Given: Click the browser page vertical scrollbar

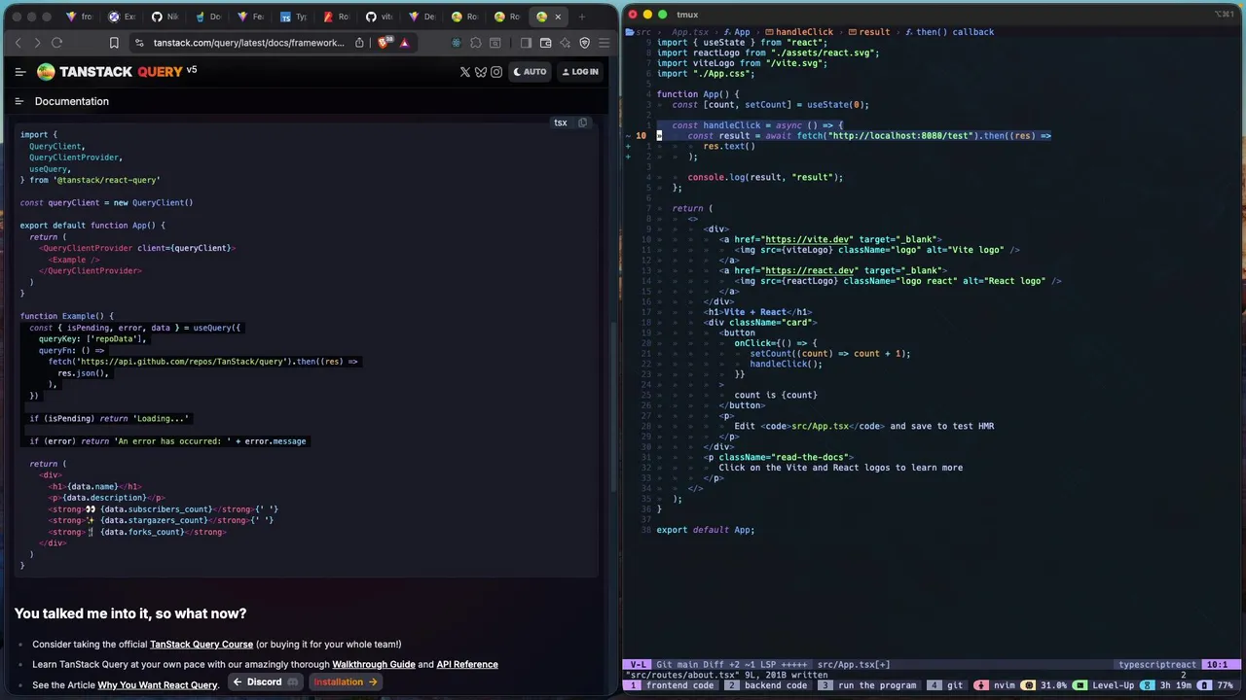Looking at the screenshot, I should 612,408.
